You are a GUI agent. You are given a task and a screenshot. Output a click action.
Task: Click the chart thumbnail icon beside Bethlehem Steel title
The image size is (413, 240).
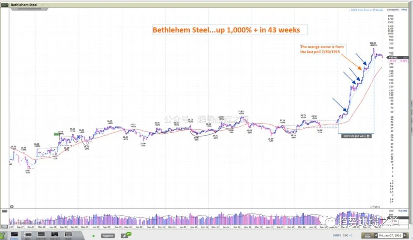tap(5, 5)
